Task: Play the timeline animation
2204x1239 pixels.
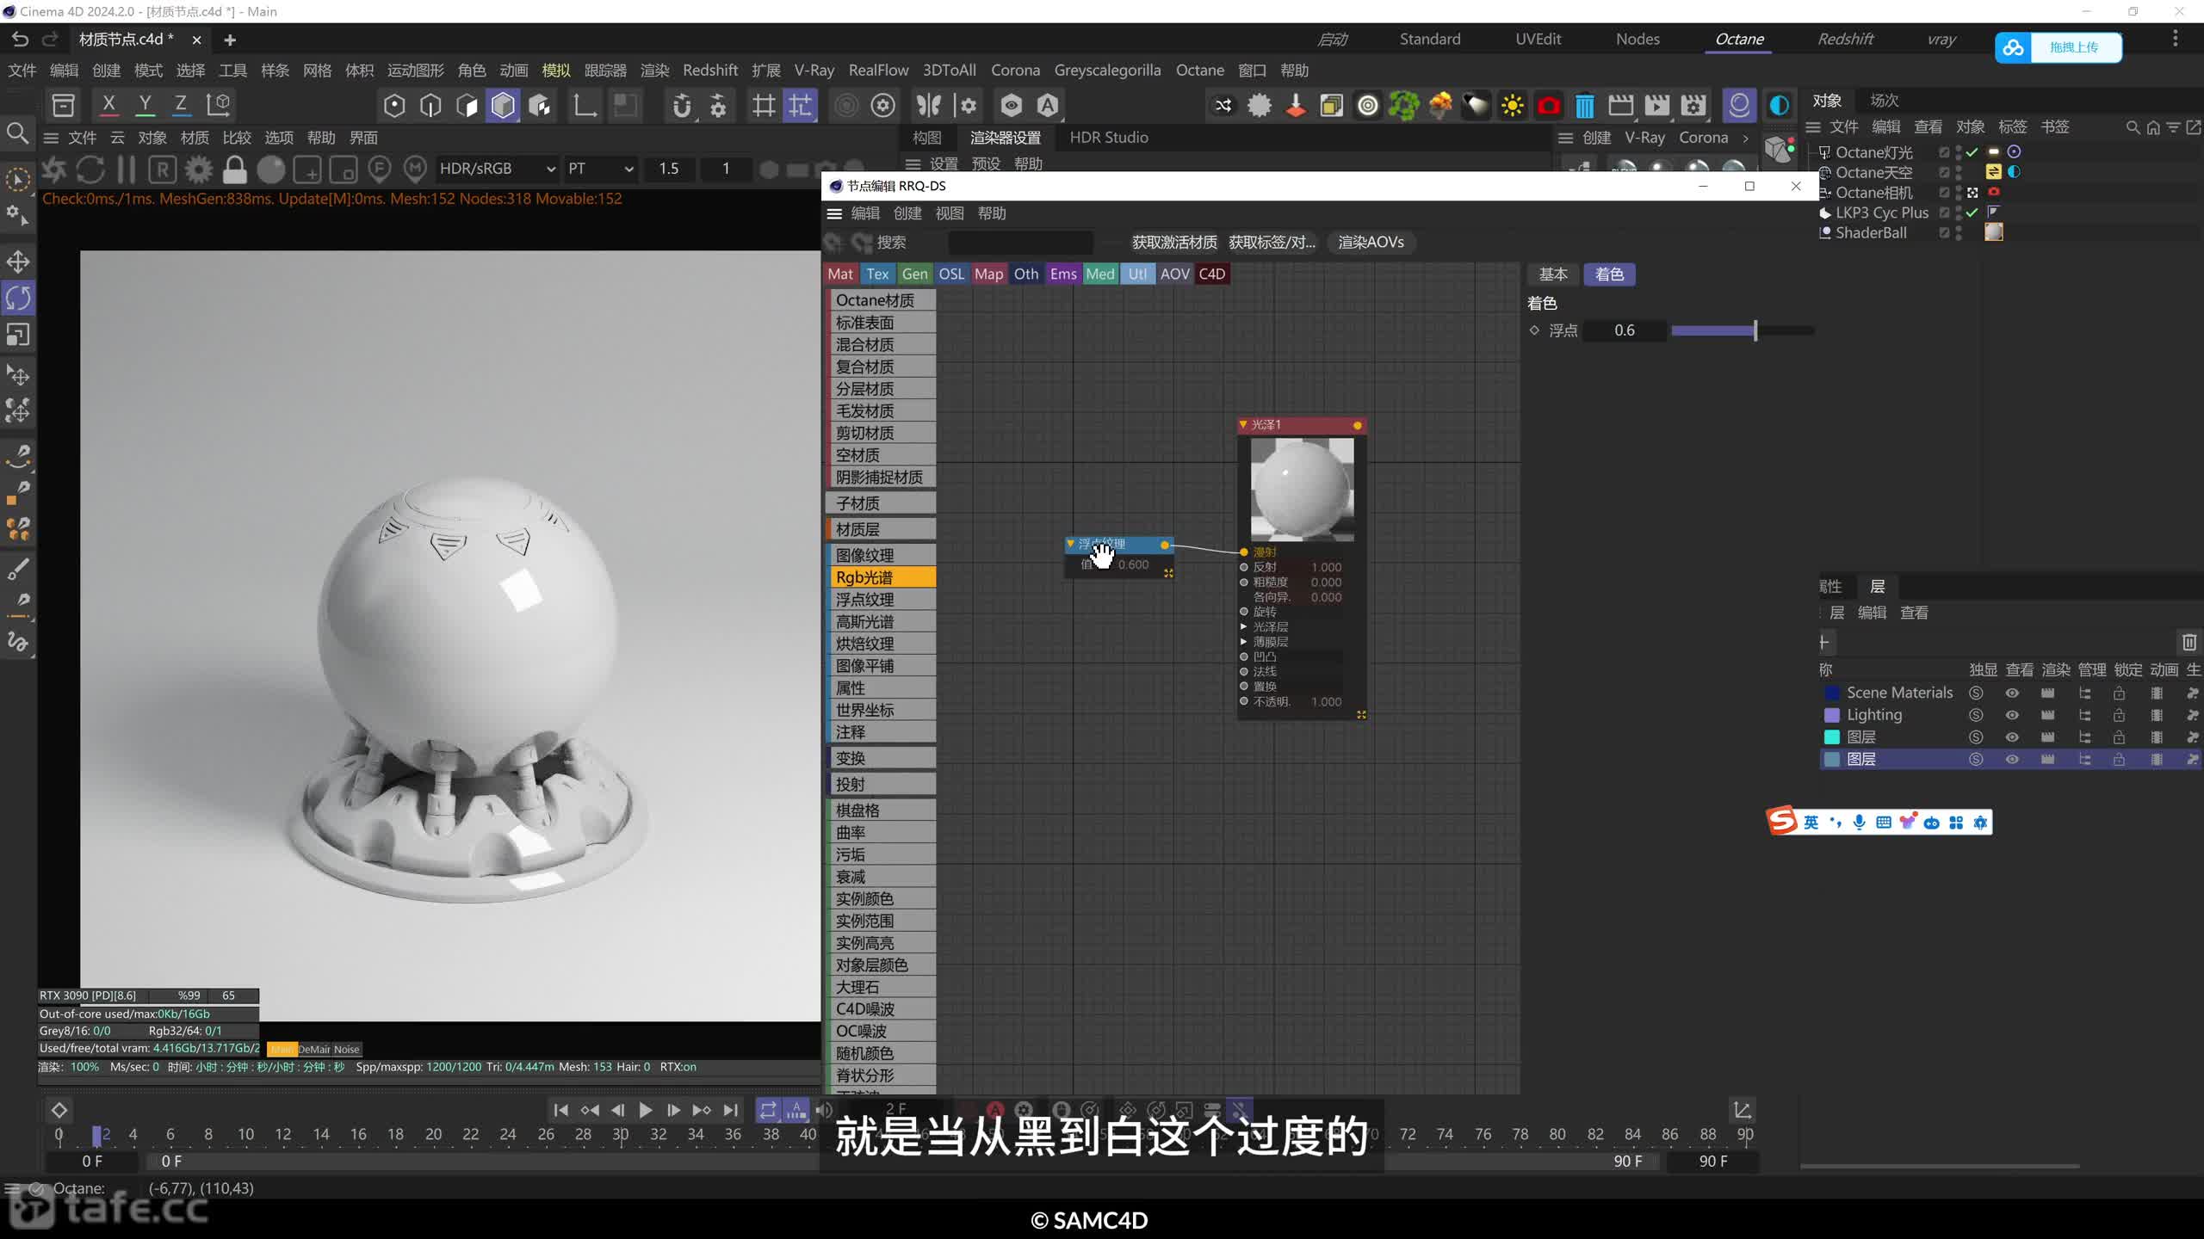Action: point(646,1110)
